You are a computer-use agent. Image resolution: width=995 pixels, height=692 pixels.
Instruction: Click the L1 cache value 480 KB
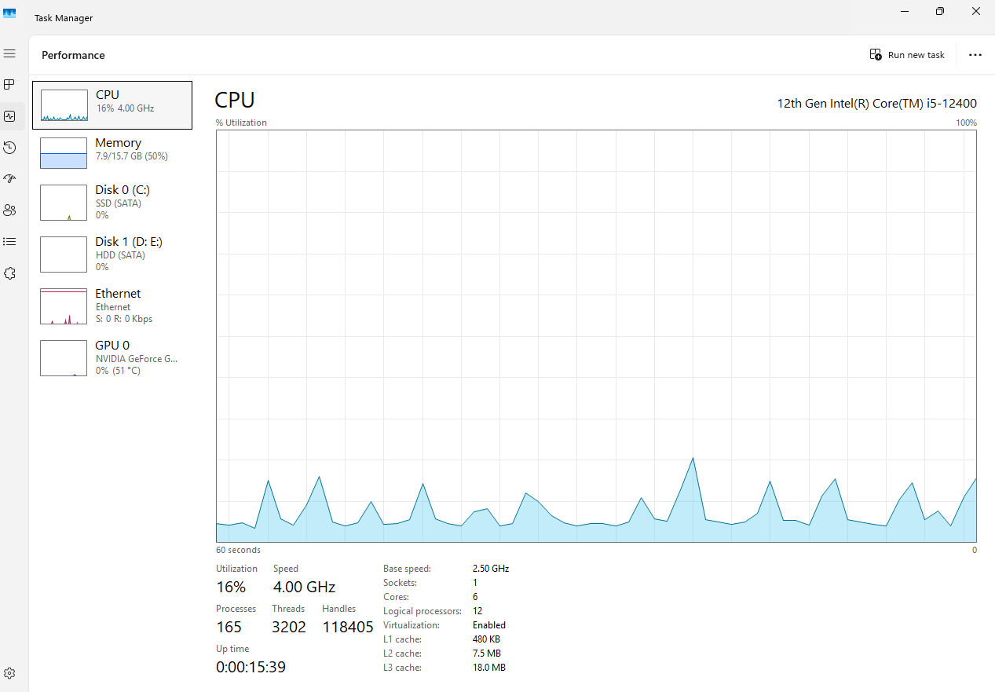[x=486, y=639]
